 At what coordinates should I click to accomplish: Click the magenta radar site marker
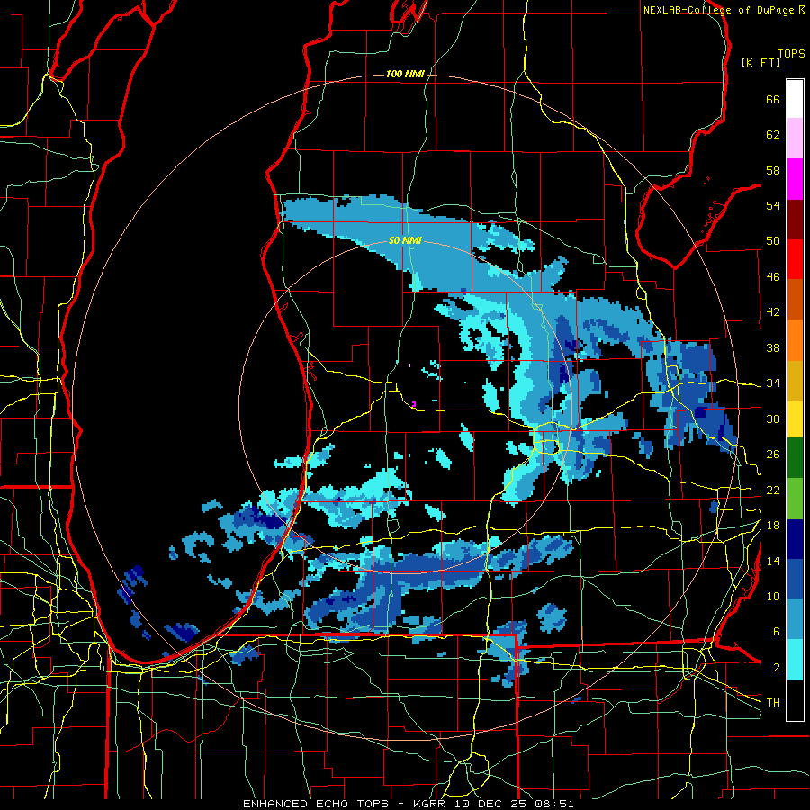coord(414,404)
